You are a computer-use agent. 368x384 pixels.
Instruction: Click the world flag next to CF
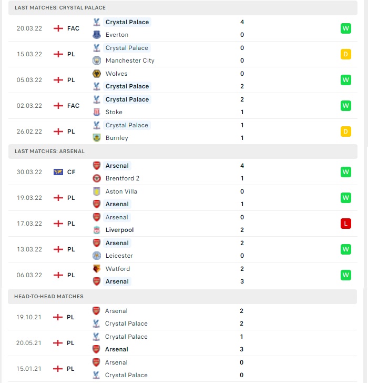click(58, 172)
